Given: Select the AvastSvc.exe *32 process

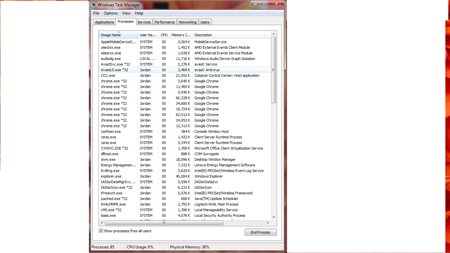Looking at the screenshot, I should (185, 64).
